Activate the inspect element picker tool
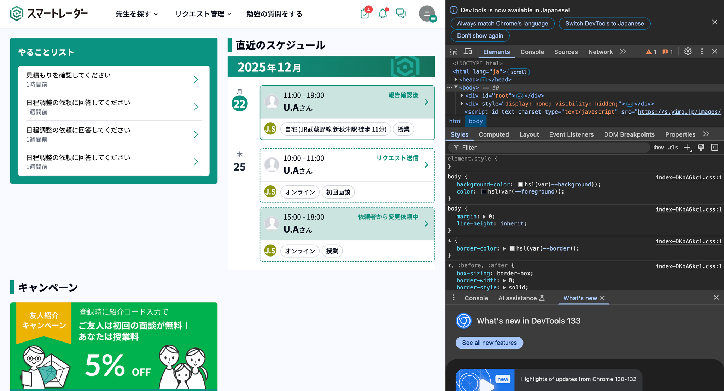724x391 pixels. pyautogui.click(x=454, y=52)
